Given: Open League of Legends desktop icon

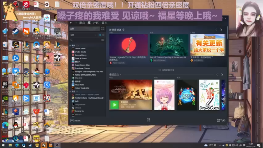Looking at the screenshot, I should point(5,114).
